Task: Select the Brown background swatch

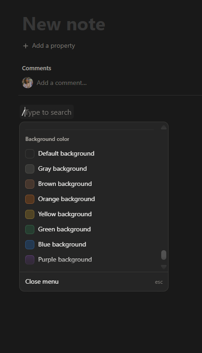Action: tap(30, 184)
